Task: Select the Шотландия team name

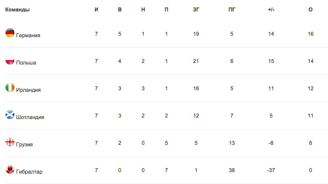Action: 30,117
